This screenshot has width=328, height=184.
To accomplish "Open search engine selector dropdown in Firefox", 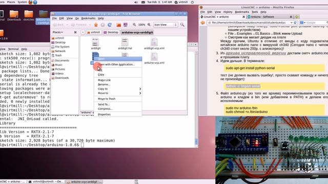I will pos(303,22).
